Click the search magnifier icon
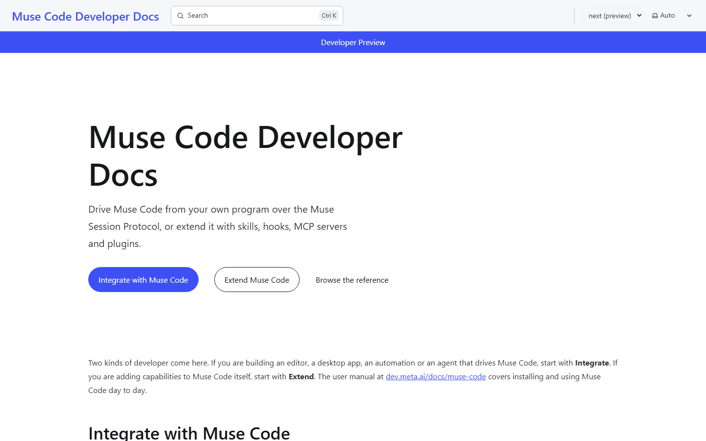This screenshot has height=441, width=706. [180, 16]
